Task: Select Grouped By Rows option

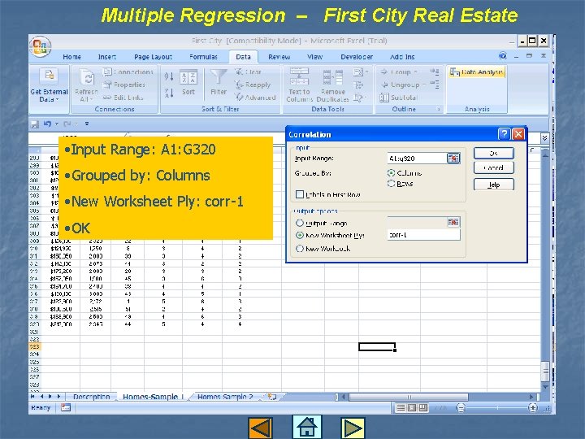Action: pyautogui.click(x=391, y=183)
